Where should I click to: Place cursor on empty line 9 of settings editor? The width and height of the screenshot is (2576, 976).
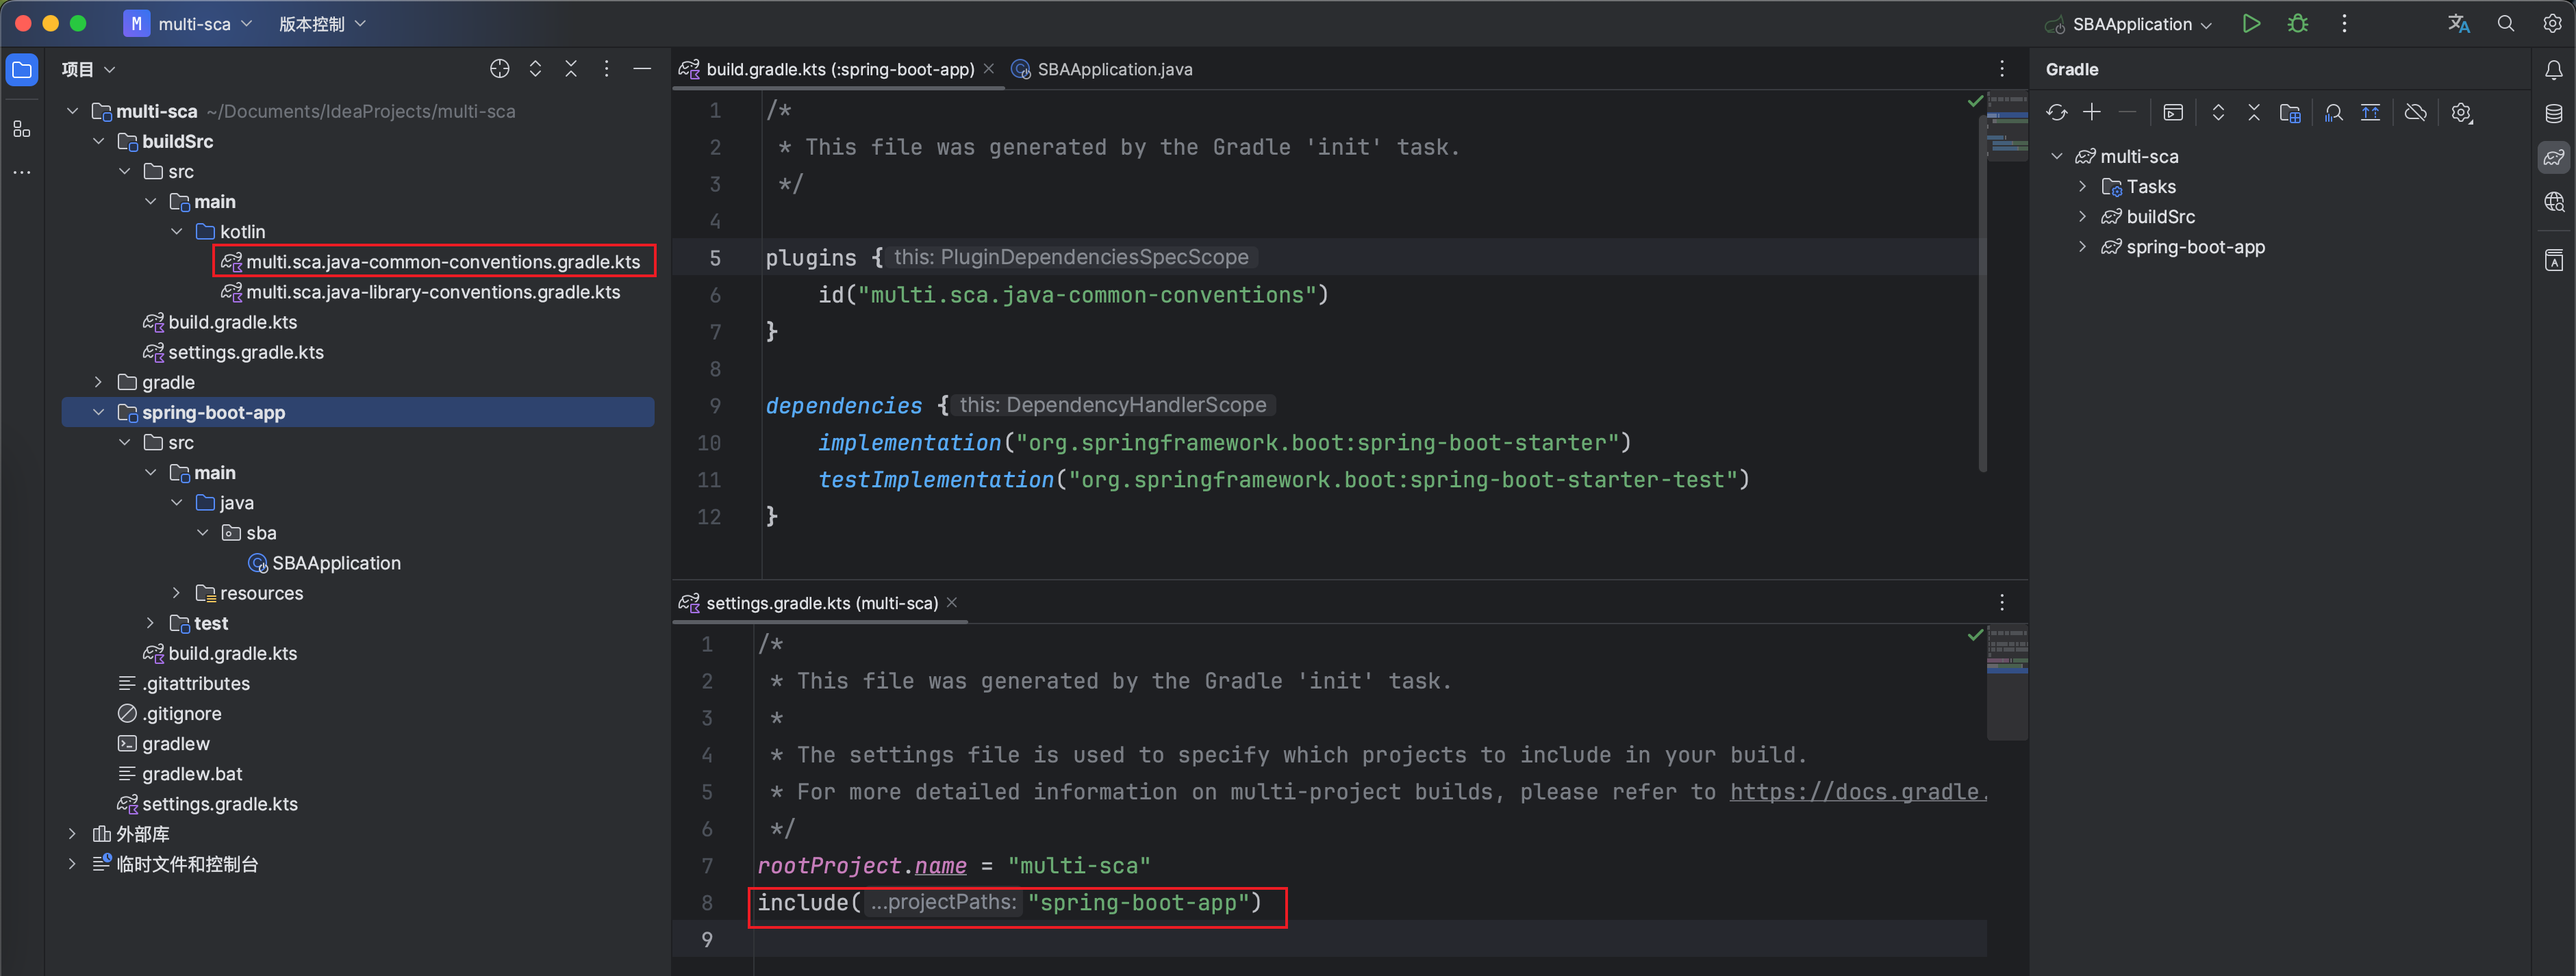pos(1370,940)
